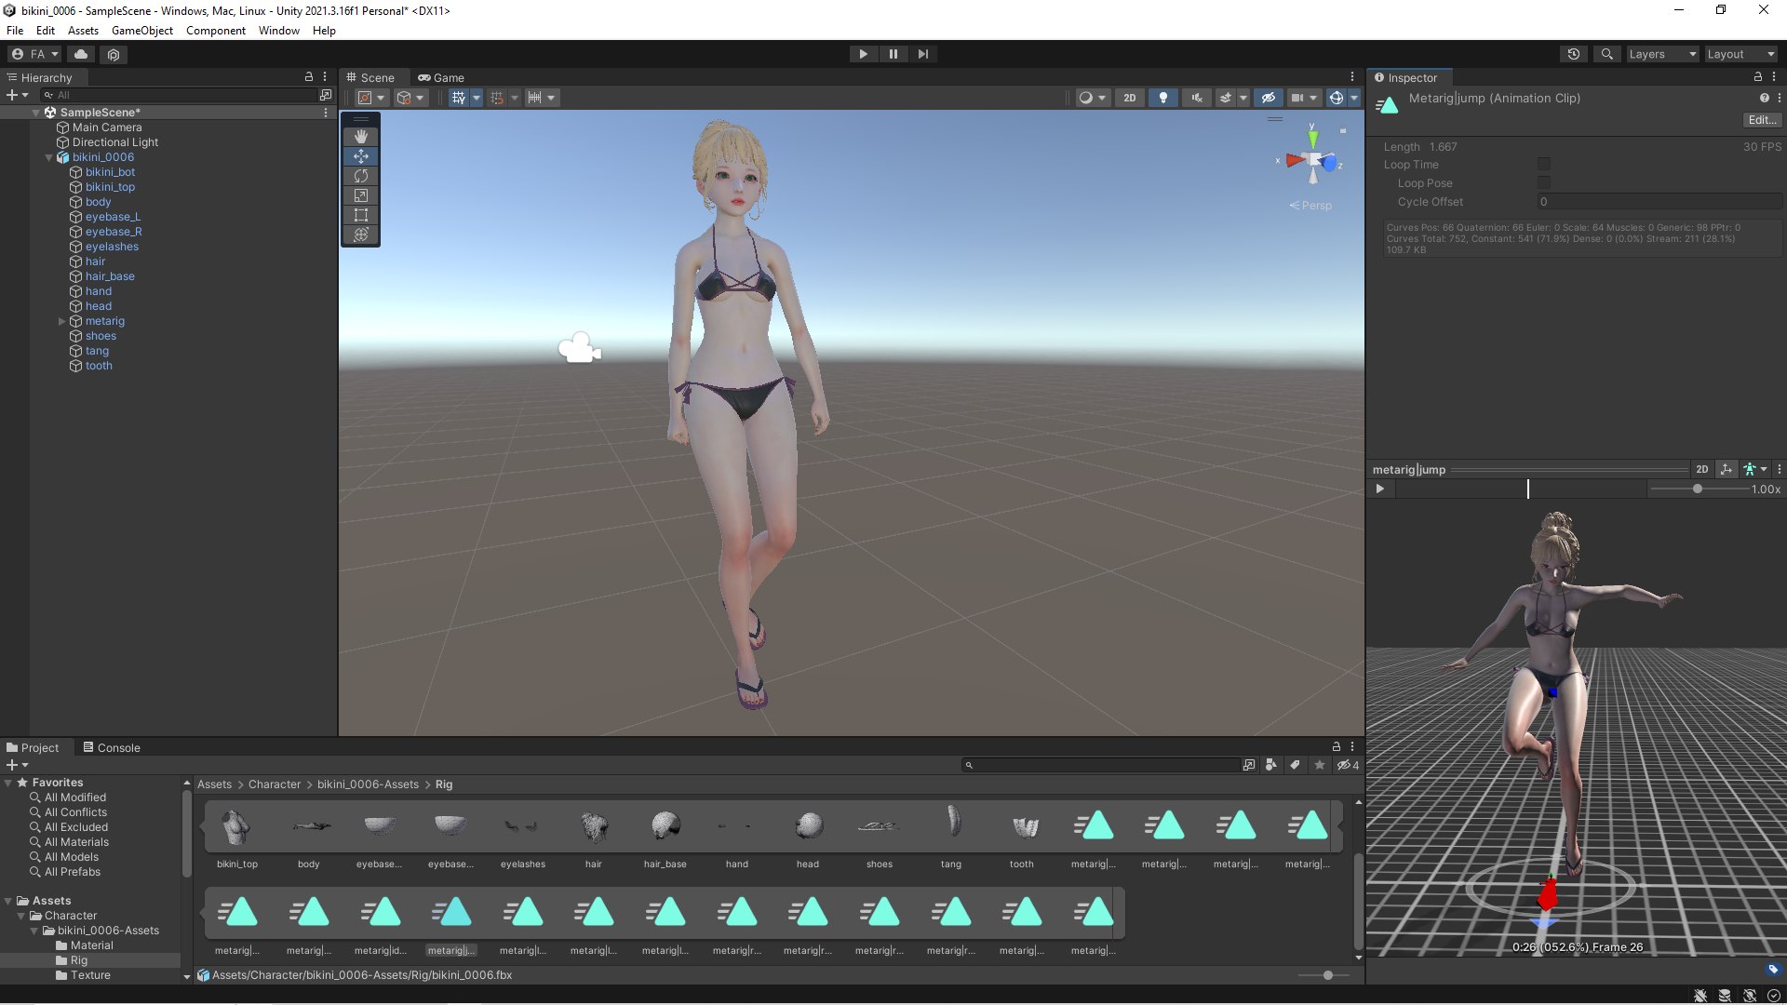Image resolution: width=1787 pixels, height=1005 pixels.
Task: Select the Rect transform tool
Action: pyautogui.click(x=361, y=215)
